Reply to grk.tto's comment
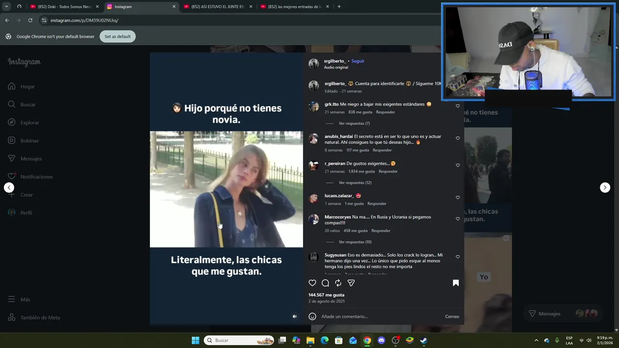This screenshot has height=348, width=619. pos(385,112)
